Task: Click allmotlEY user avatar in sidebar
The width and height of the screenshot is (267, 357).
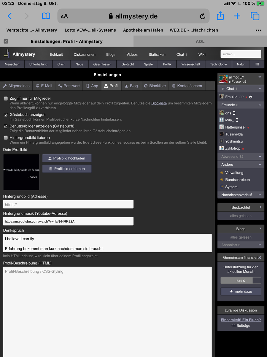Action: (223, 79)
